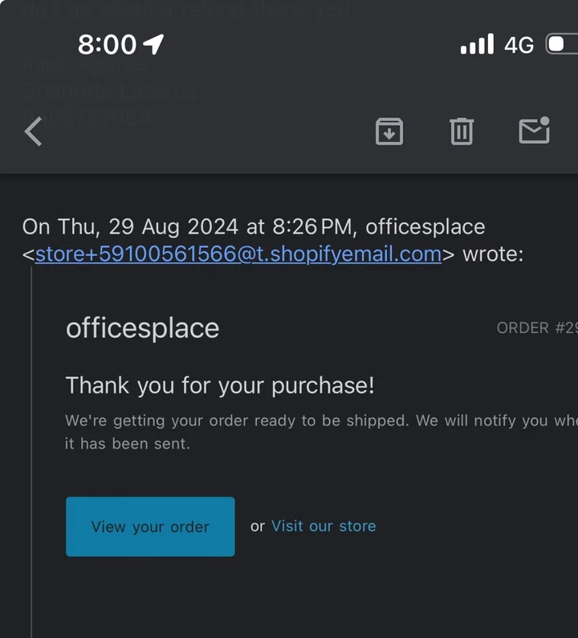This screenshot has height=638, width=578.
Task: Delete the email using the trash icon
Action: coord(462,132)
